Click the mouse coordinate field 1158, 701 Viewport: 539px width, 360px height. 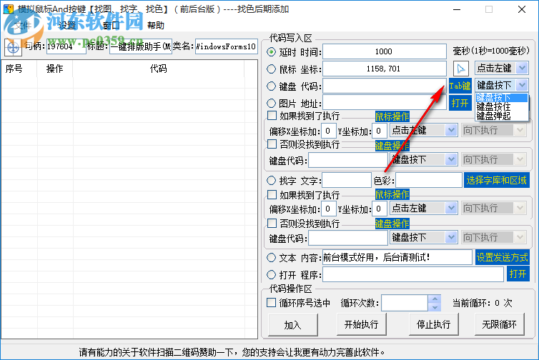pos(385,69)
